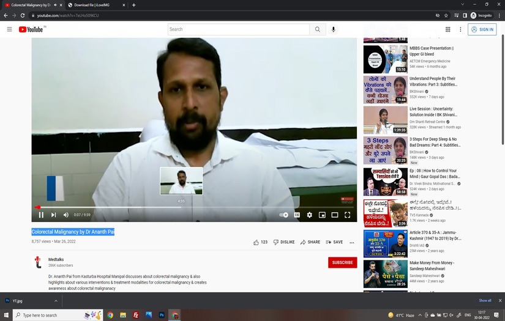Focus the YouTube search box
The width and height of the screenshot is (505, 321).
click(238, 29)
